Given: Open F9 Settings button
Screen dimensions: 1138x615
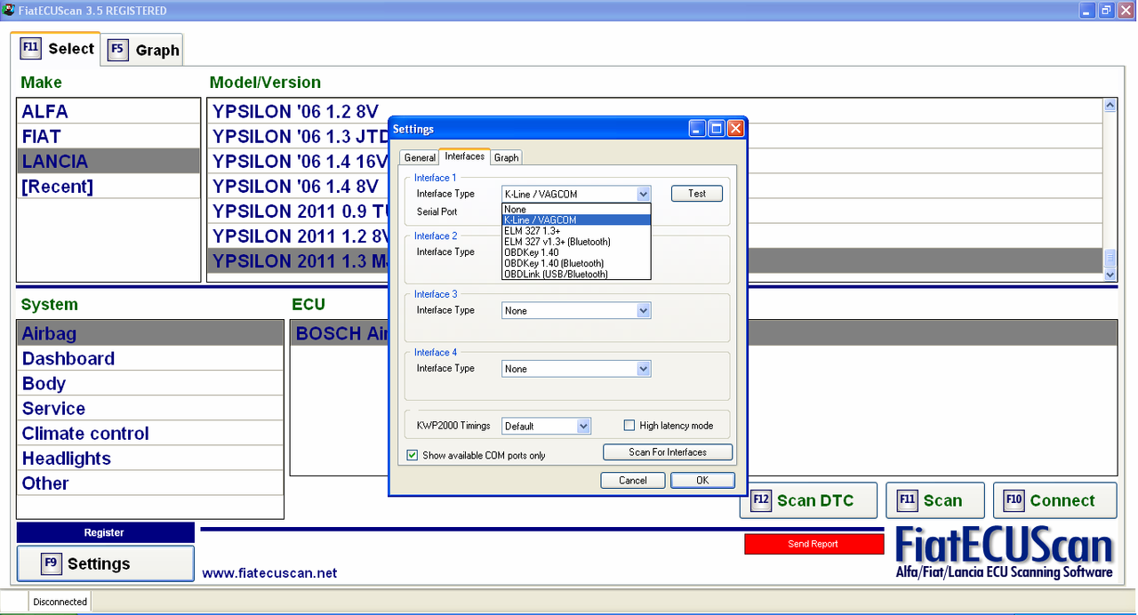Looking at the screenshot, I should (x=105, y=563).
